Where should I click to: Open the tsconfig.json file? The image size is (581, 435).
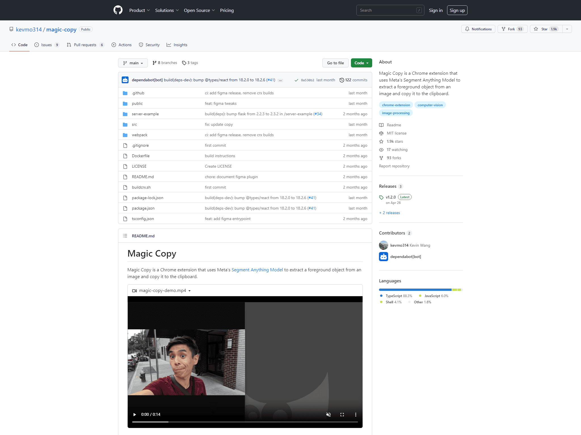(x=143, y=219)
